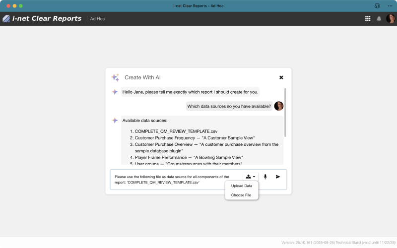The image size is (397, 248).
Task: Click the Ad Hoc label in header
Action: coord(97,19)
